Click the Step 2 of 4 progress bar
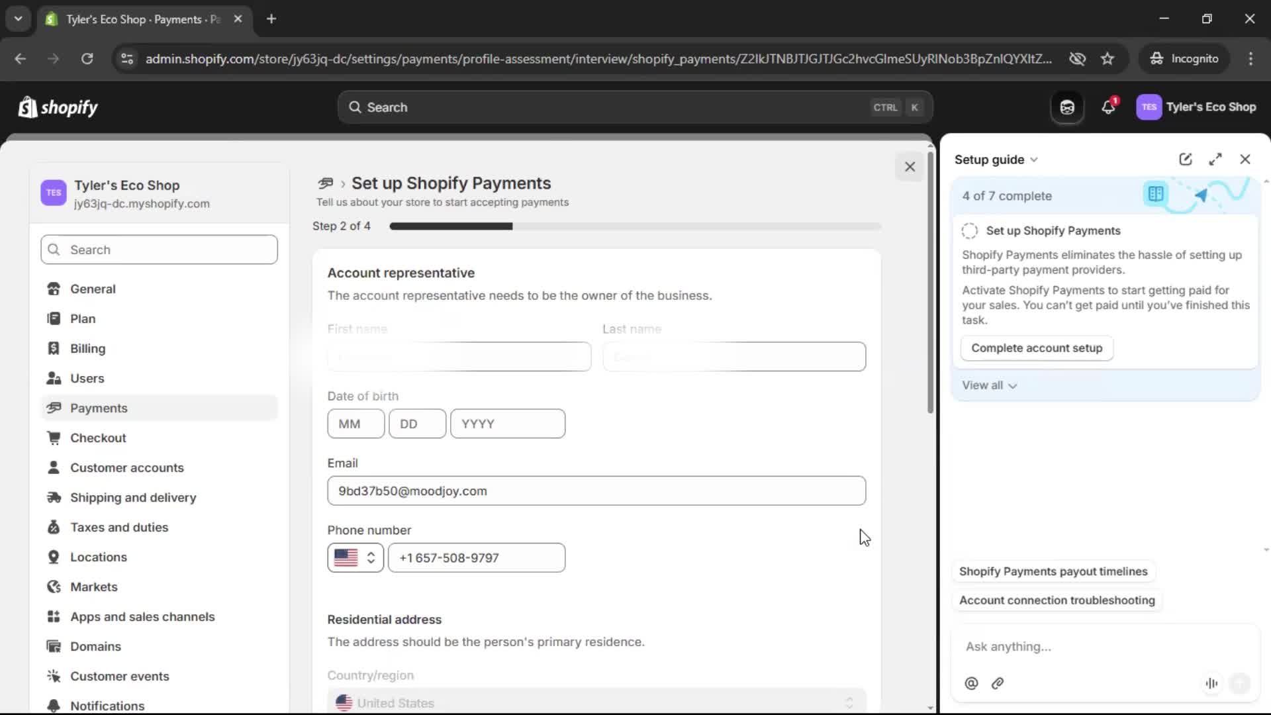 635,226
